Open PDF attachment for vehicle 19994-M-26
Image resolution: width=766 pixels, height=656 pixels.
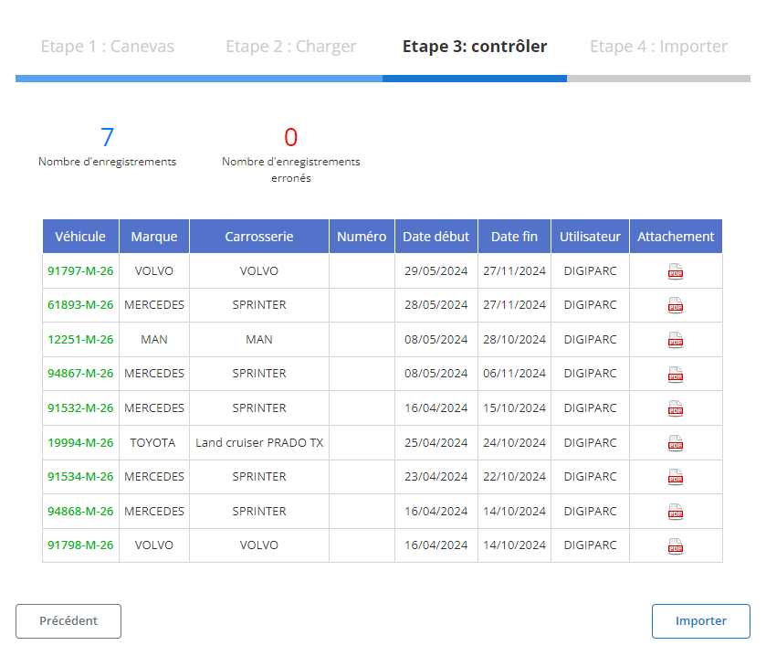[675, 443]
